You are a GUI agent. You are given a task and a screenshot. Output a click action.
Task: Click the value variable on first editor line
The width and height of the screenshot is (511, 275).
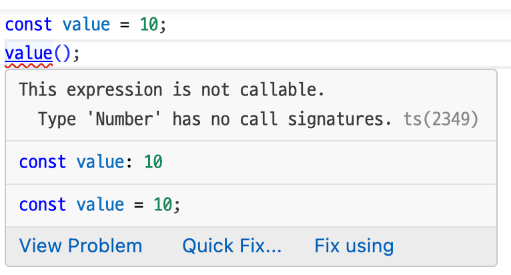point(85,25)
